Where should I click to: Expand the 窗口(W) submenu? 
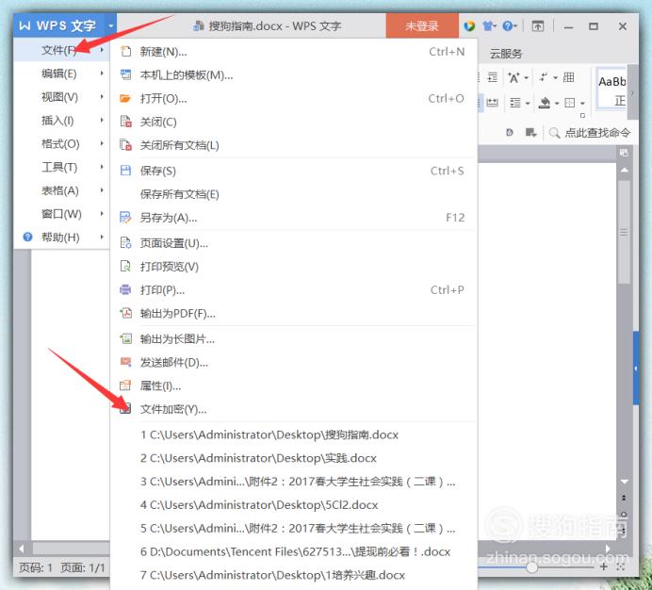click(x=61, y=214)
